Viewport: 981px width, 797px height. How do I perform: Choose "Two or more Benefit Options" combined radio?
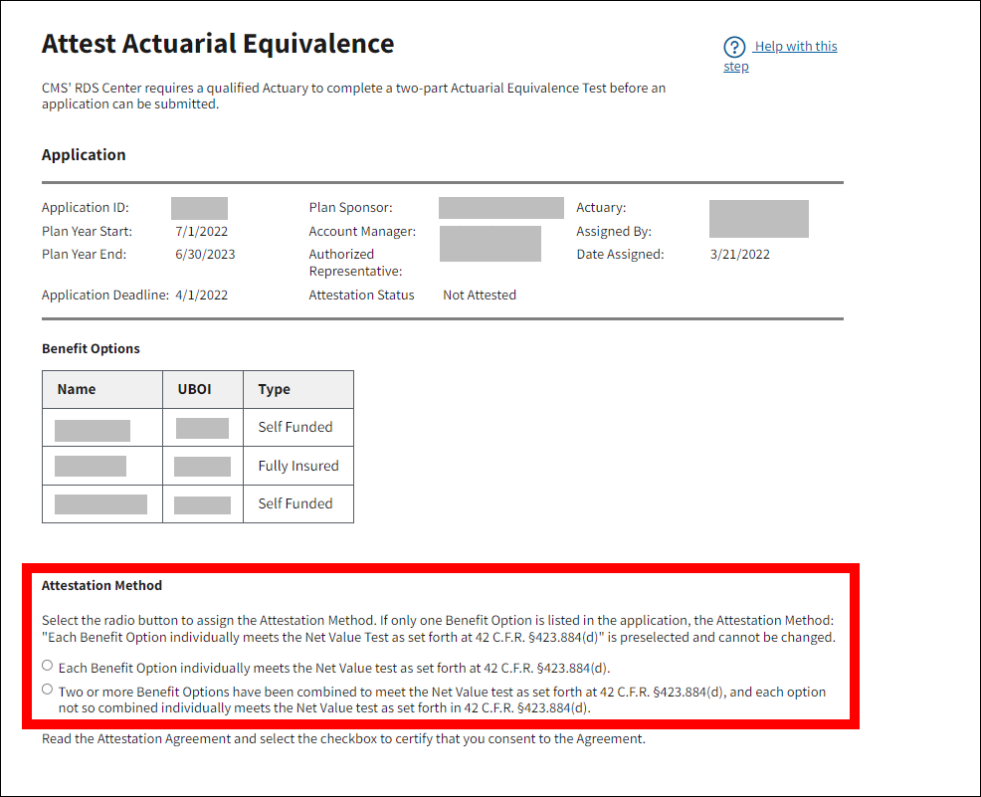pos(48,690)
